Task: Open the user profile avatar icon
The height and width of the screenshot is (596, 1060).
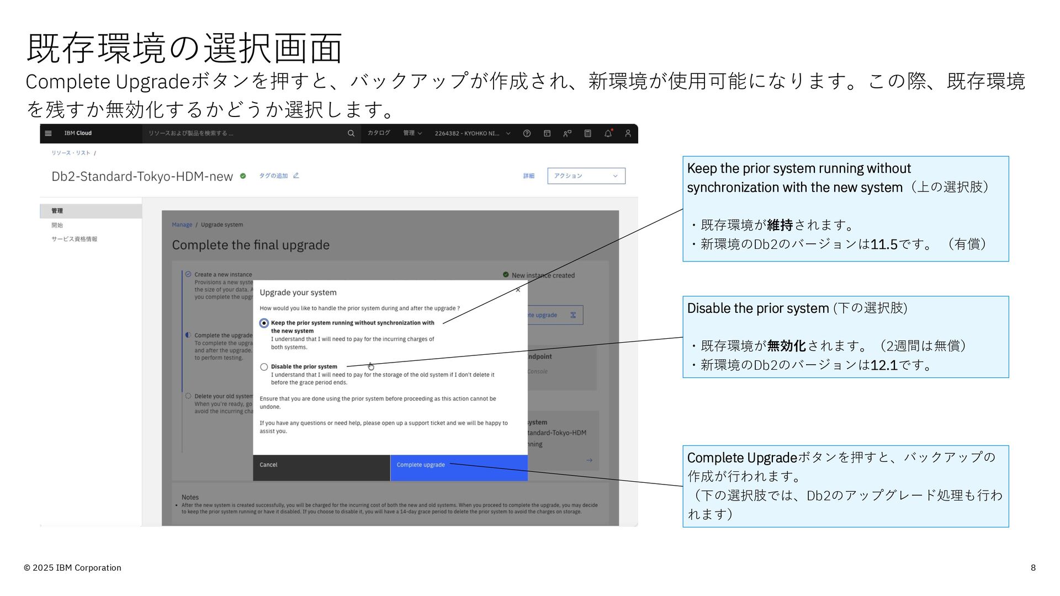Action: pos(628,134)
